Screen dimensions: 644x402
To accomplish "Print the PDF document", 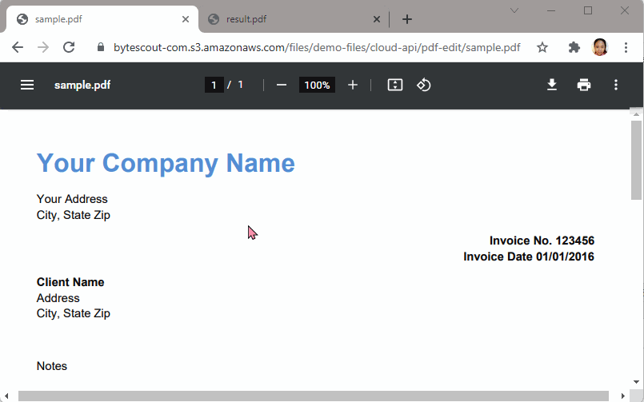I will pos(584,85).
